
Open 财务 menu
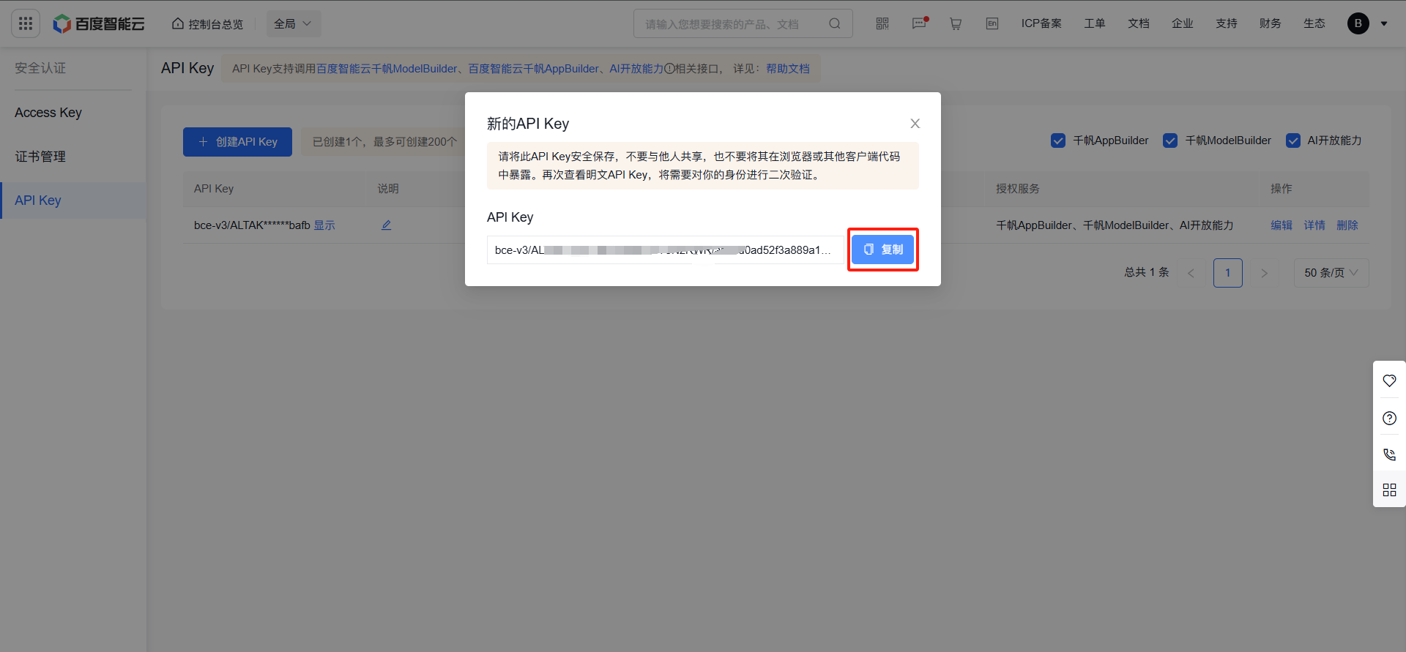pyautogui.click(x=1271, y=23)
